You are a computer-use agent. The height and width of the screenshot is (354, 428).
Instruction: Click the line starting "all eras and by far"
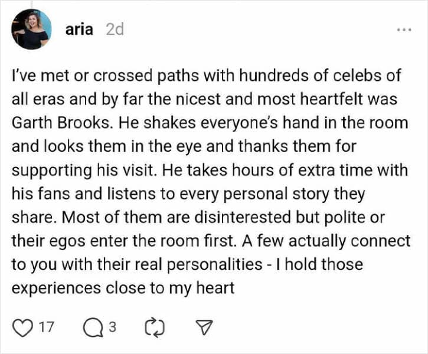pyautogui.click(x=204, y=99)
